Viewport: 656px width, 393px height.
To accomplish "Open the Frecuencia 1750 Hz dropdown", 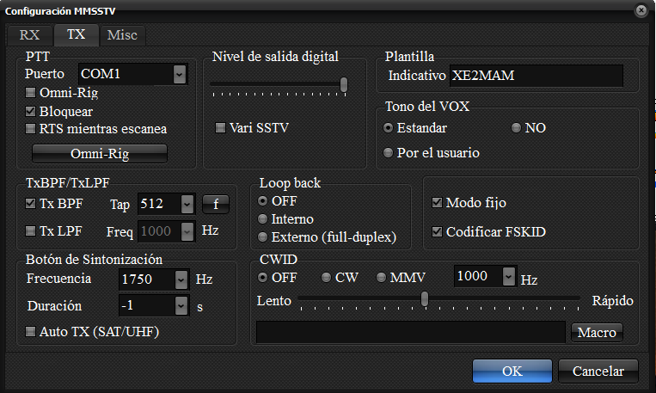I will coord(181,279).
